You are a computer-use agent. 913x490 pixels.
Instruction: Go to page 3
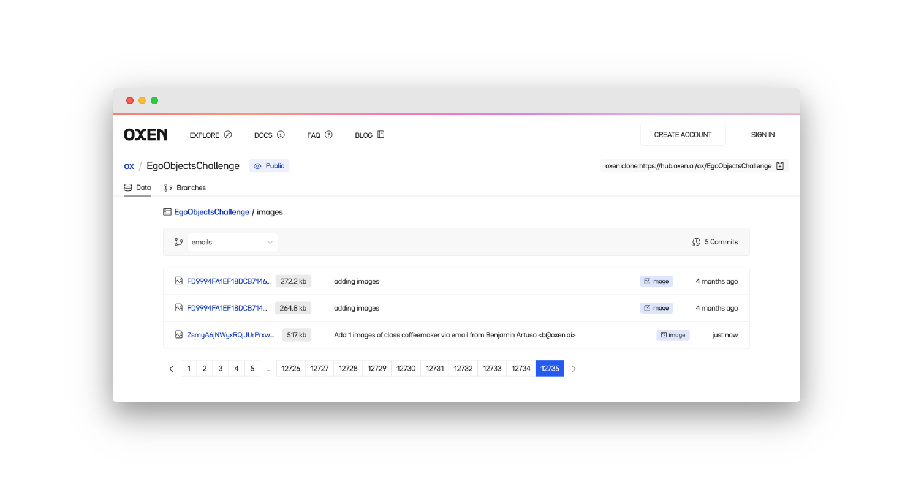221,368
